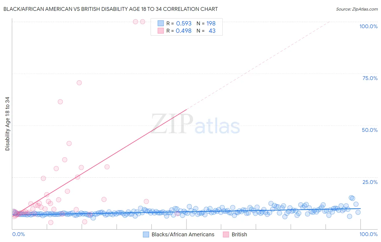Image resolution: width=381 pixels, height=242 pixels.
Task: Click the blue Blacks/African Americans legend swatch
Action: [x=146, y=235]
